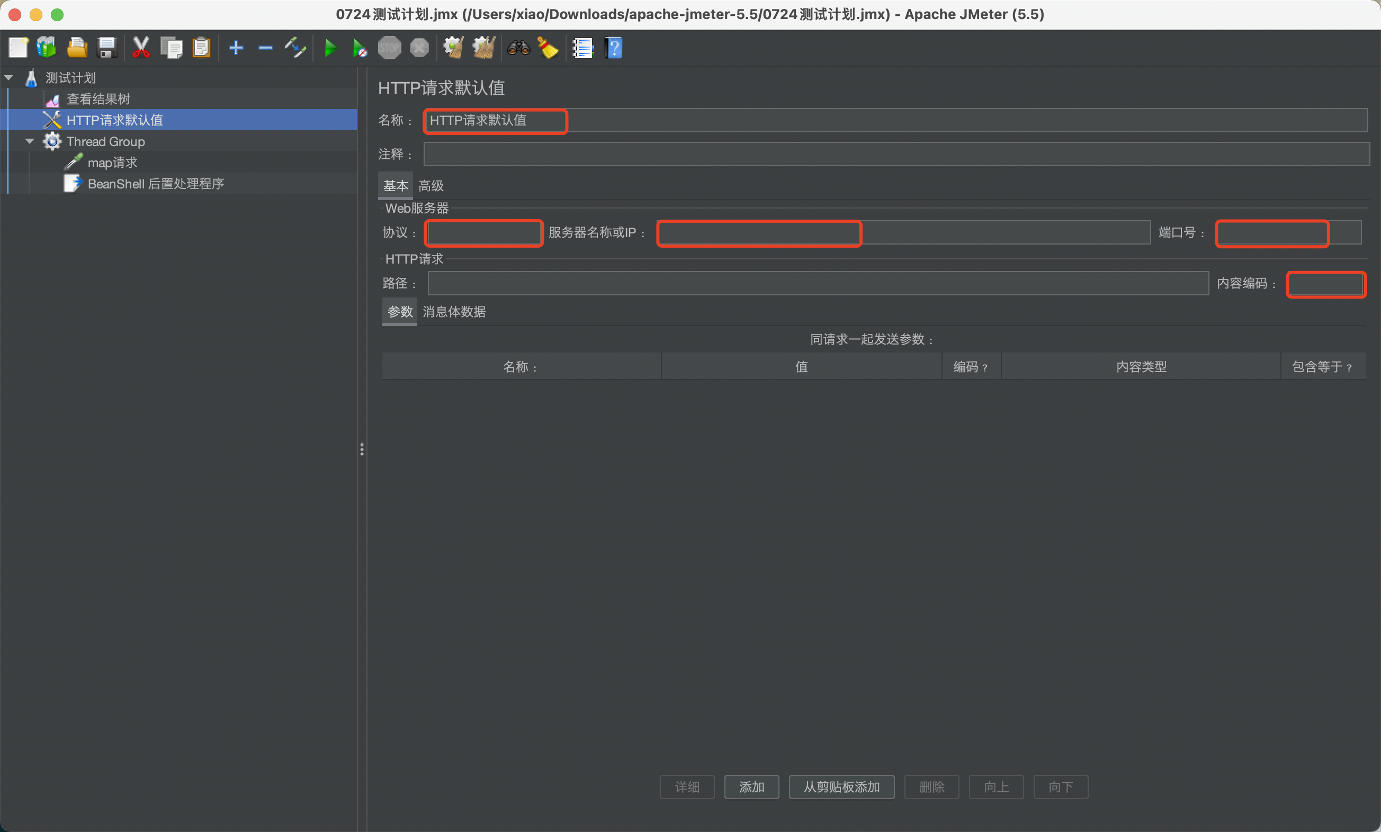Click the Toggle enable/disable icon in toolbar

click(x=295, y=48)
